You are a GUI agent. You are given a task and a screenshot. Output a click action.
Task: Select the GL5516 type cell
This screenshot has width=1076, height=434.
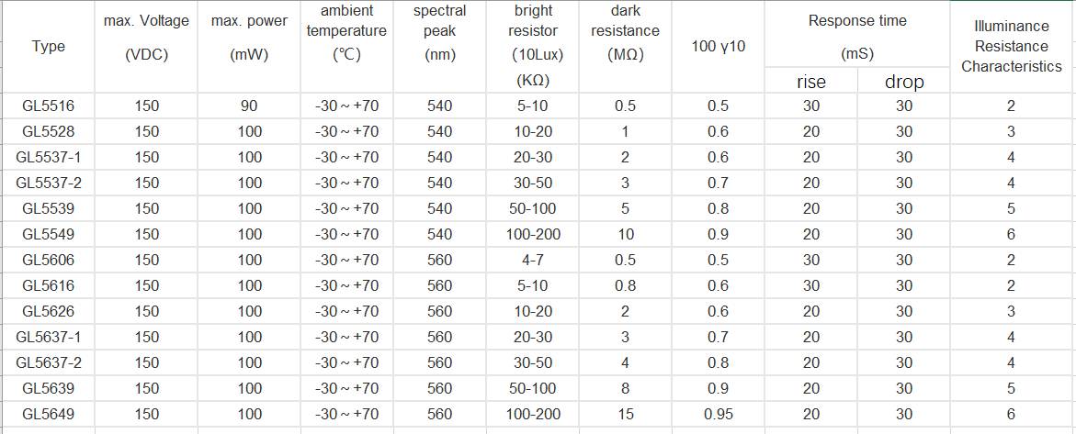[x=48, y=106]
